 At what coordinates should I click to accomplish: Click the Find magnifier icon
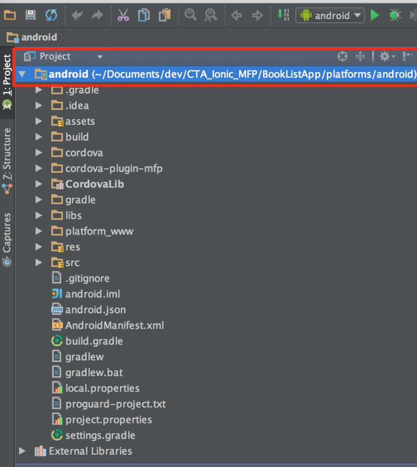(x=190, y=15)
